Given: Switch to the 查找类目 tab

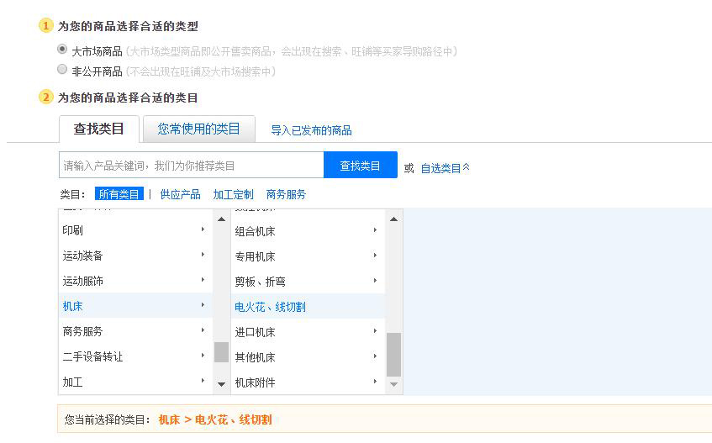Looking at the screenshot, I should (x=99, y=129).
